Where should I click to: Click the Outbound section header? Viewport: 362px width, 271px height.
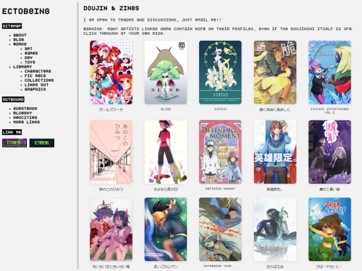13,99
